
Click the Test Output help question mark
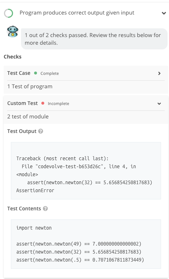(41, 131)
